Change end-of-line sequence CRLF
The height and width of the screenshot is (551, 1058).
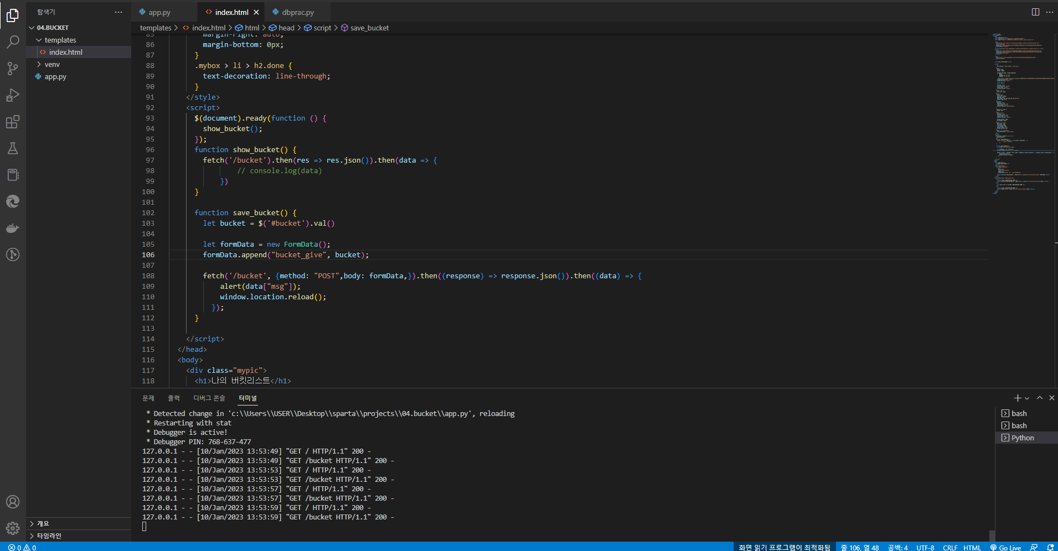click(950, 548)
